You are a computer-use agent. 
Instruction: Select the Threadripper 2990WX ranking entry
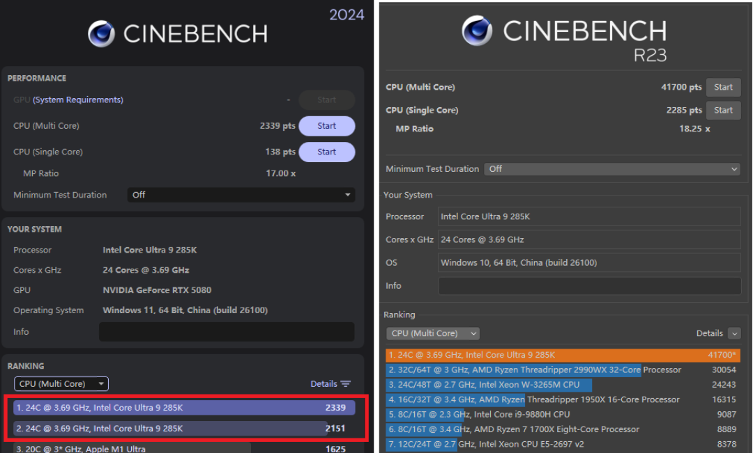coord(563,370)
